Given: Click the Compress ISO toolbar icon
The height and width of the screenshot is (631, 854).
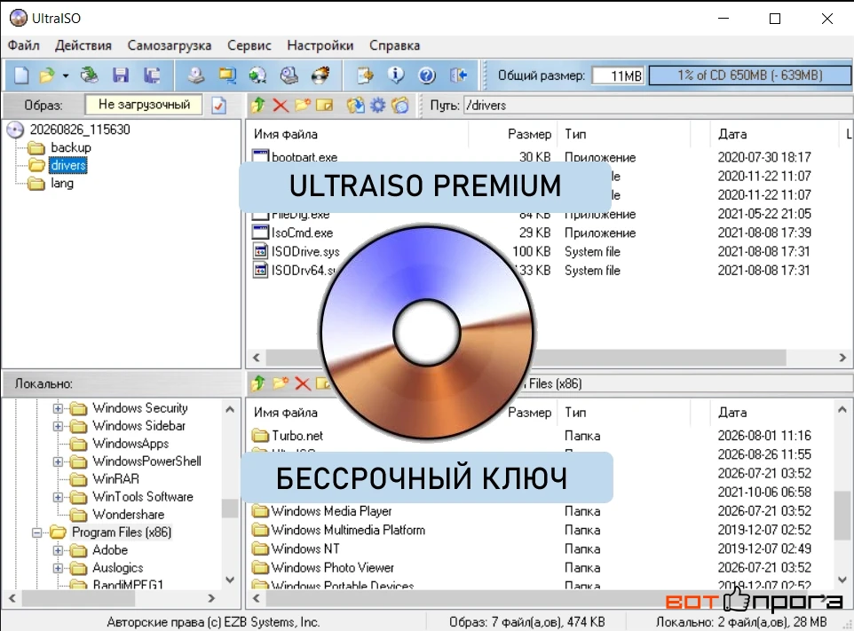Looking at the screenshot, I should 227,75.
